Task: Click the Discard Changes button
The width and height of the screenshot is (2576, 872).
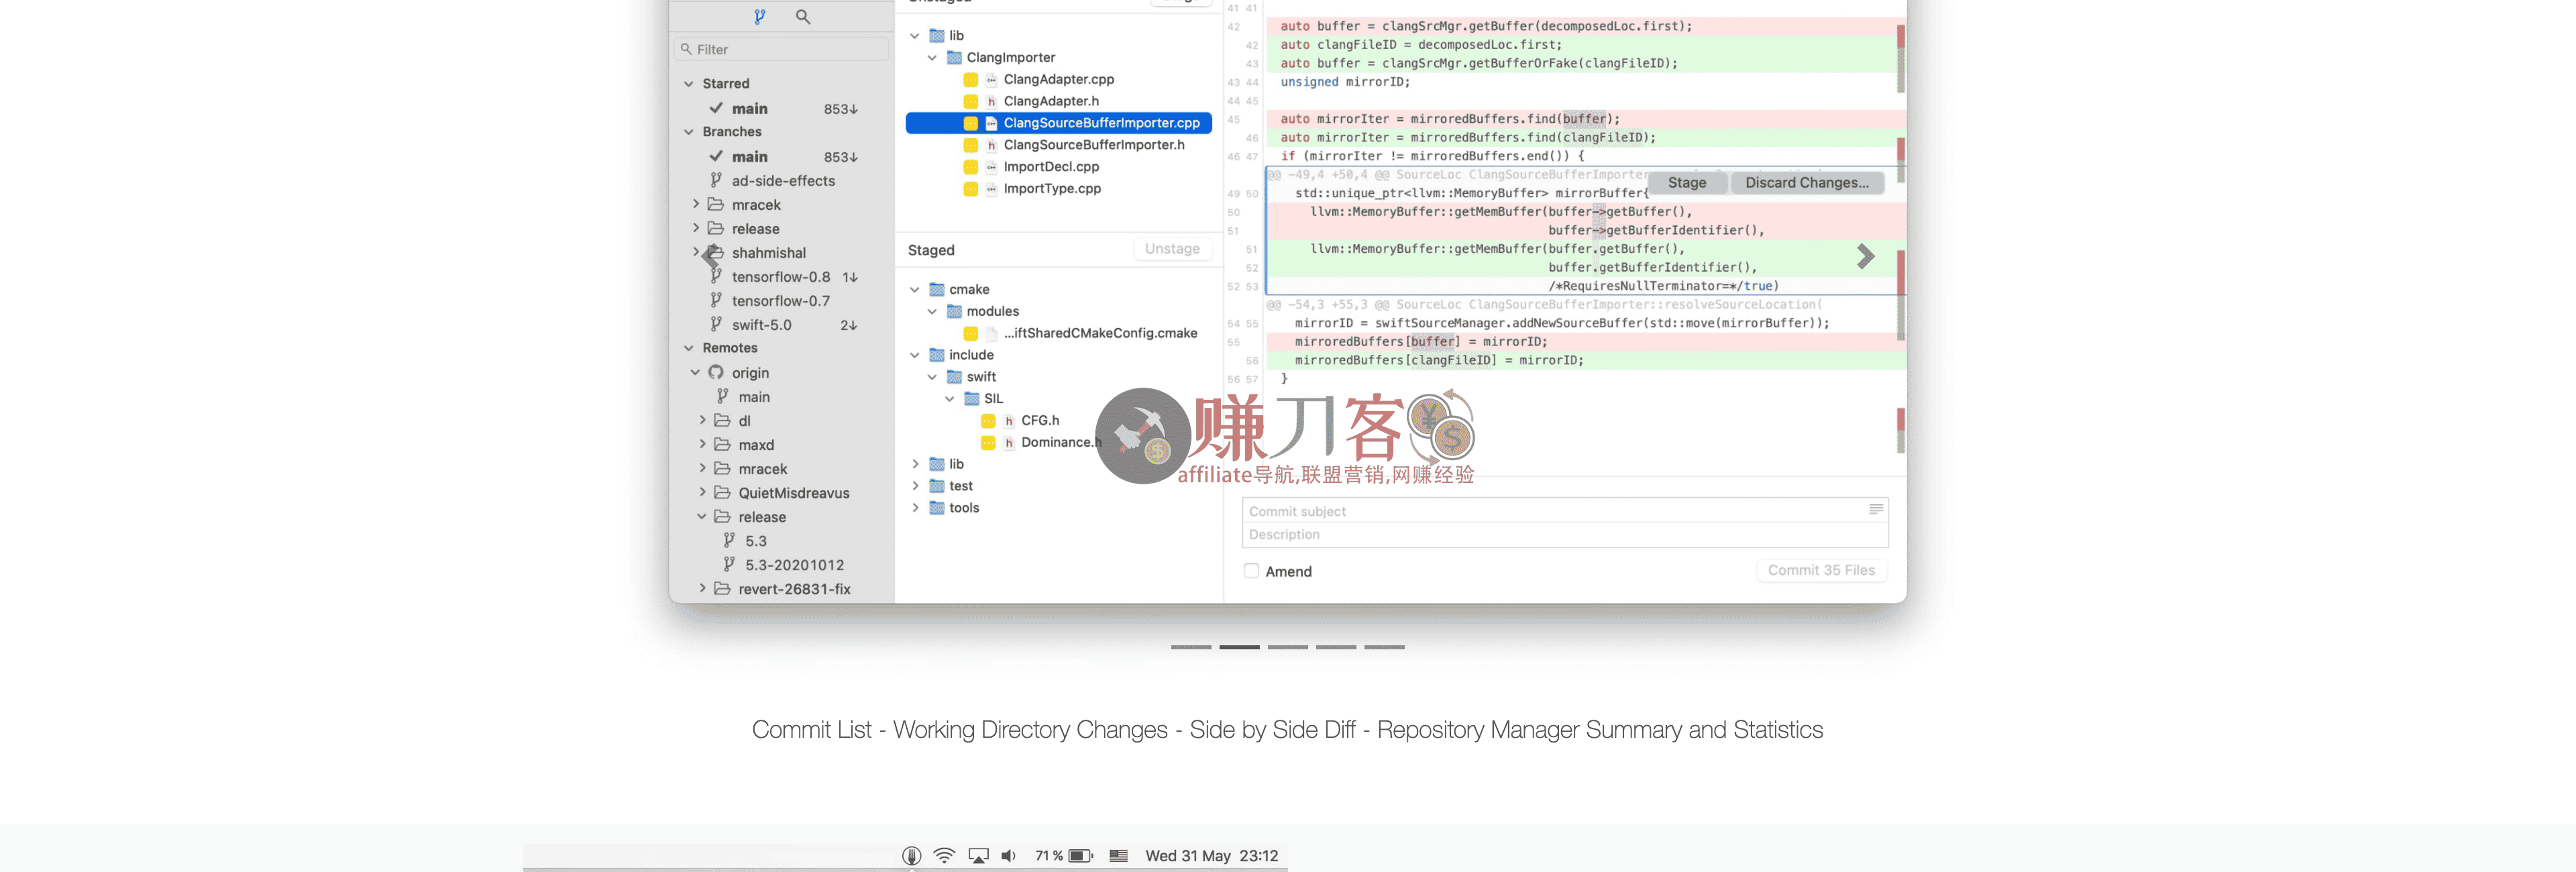Action: 1806,183
